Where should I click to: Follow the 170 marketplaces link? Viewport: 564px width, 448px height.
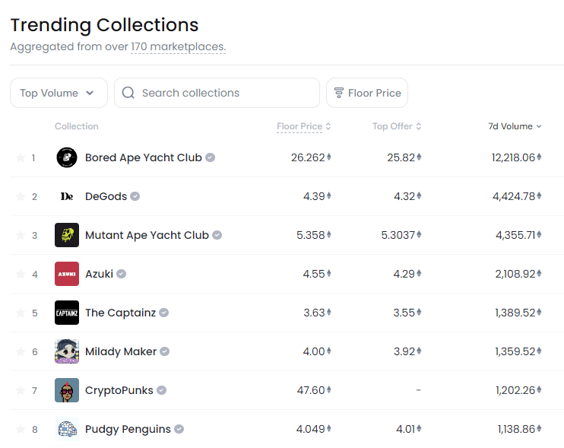click(179, 47)
